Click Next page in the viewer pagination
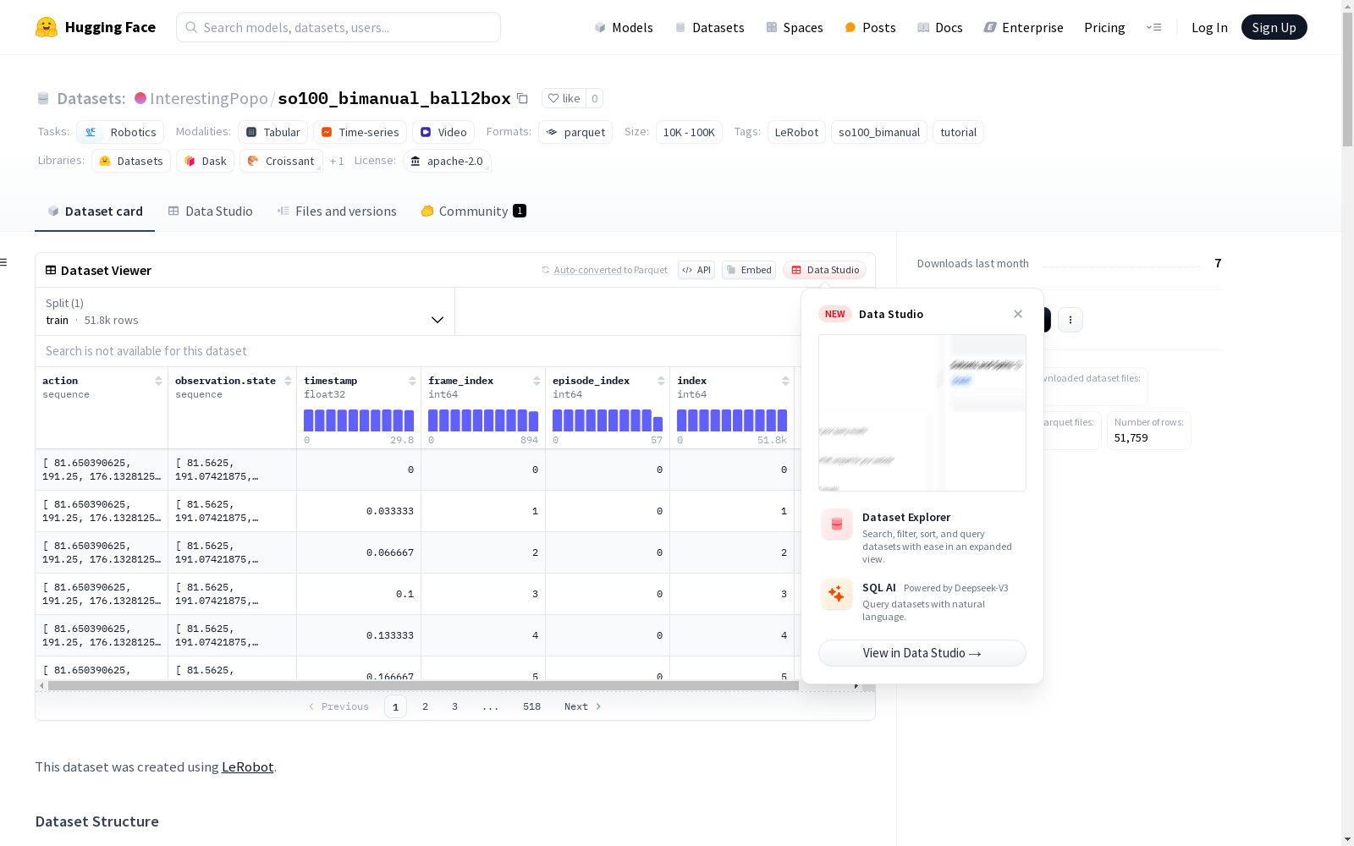 pyautogui.click(x=582, y=706)
